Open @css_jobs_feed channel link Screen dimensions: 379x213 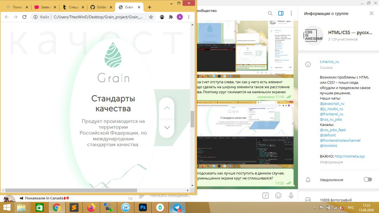(333, 130)
